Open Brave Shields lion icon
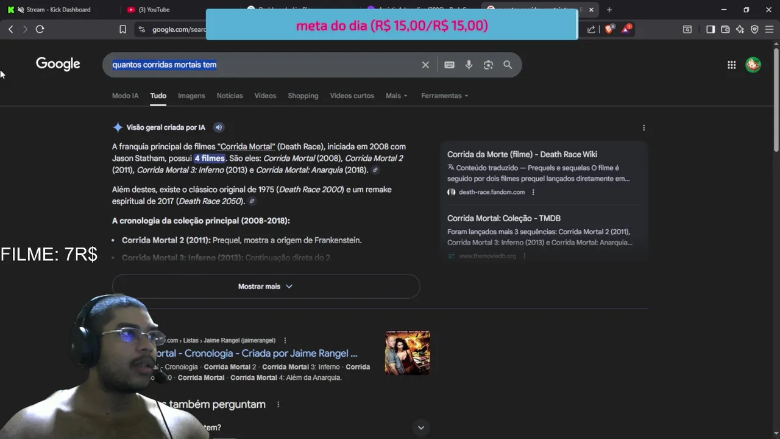 pos(609,29)
